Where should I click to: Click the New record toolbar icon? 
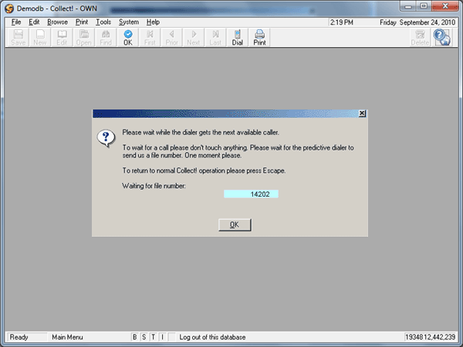[40, 38]
